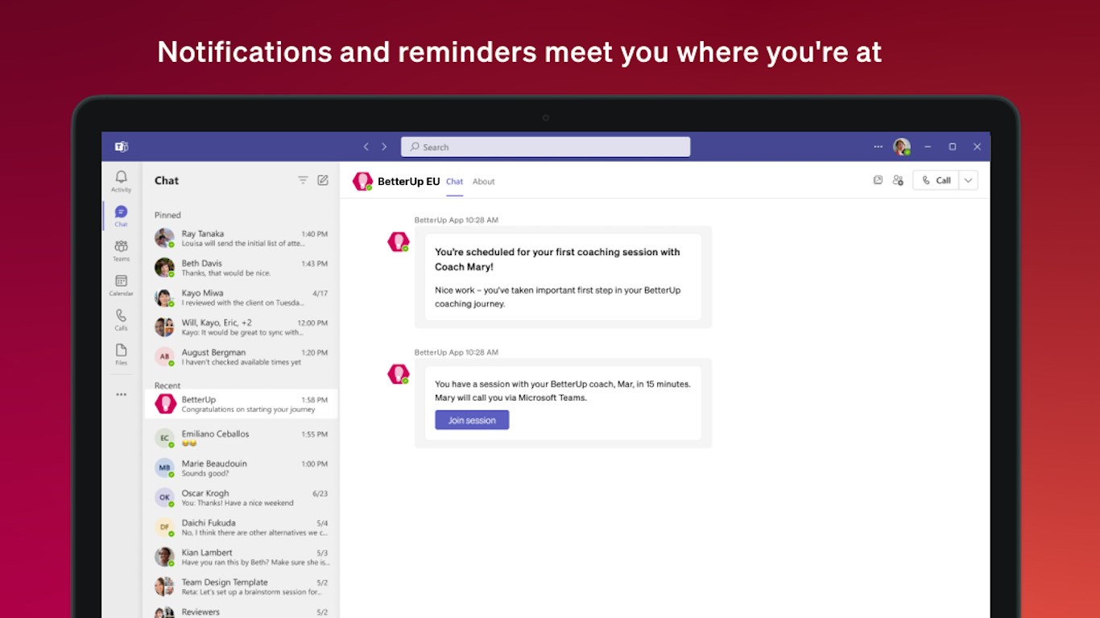1100x618 pixels.
Task: Select the BetterUp chat in Recent
Action: tap(241, 404)
